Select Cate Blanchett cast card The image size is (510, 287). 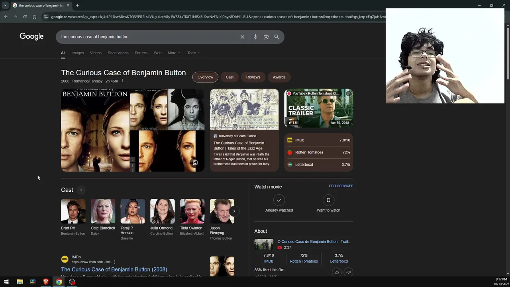(x=103, y=218)
